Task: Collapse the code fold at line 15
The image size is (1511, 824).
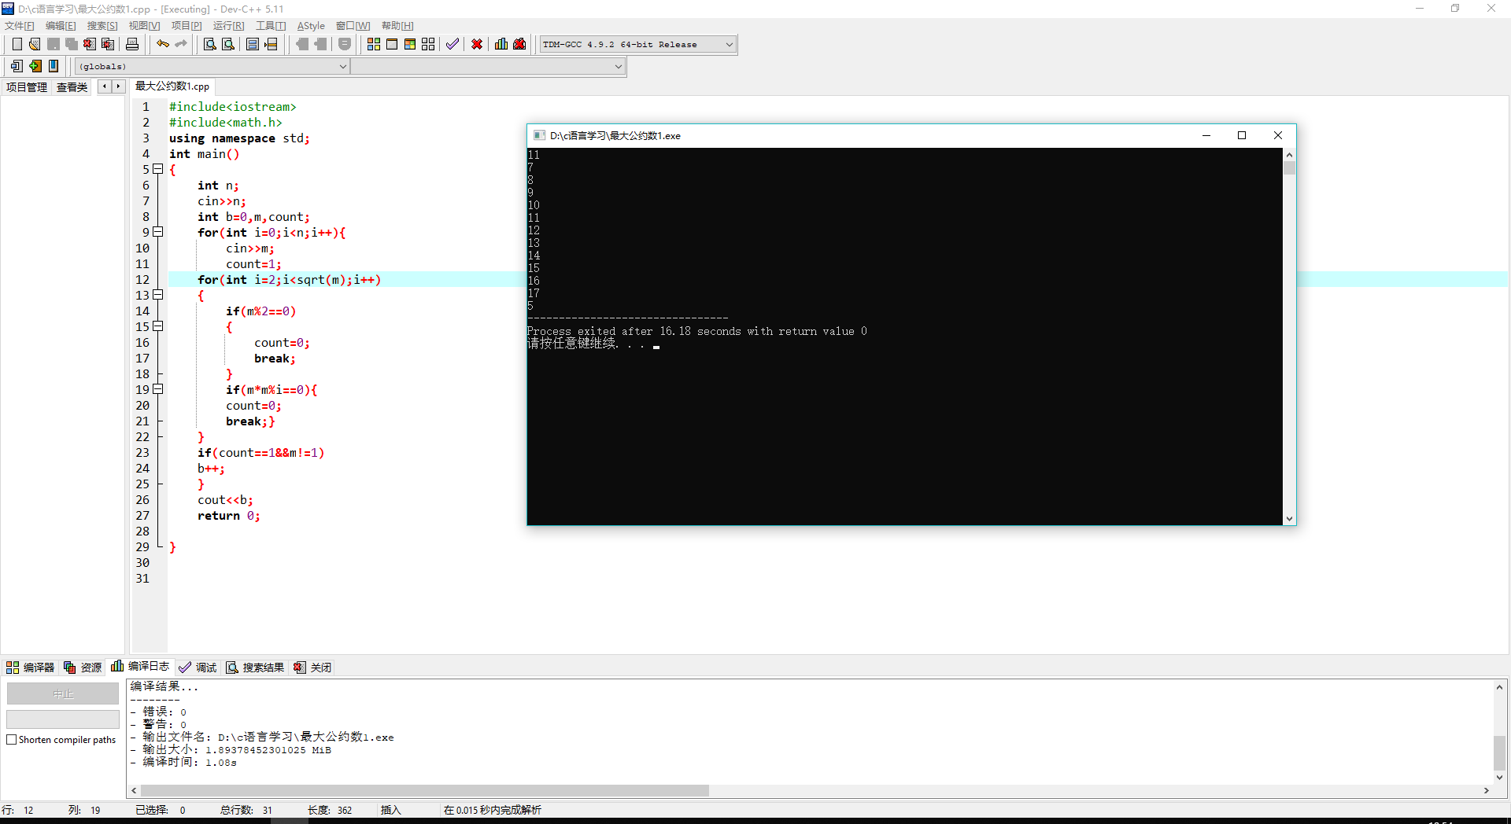Action: click(x=158, y=326)
